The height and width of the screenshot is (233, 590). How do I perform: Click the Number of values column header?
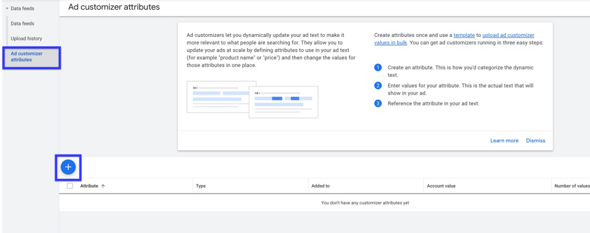(572, 186)
